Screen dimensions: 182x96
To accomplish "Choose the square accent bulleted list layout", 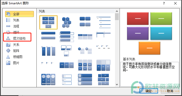I will [x=103, y=34].
